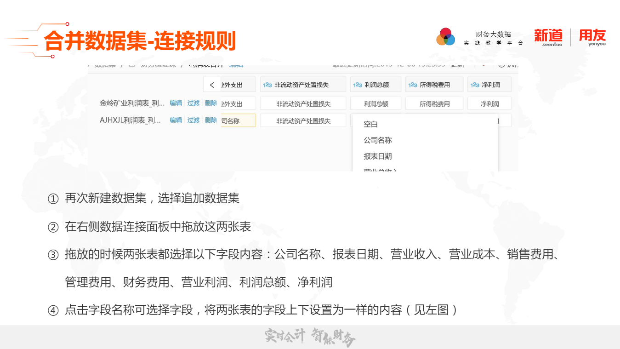Click the left scroll arrow in field header
The image size is (620, 349).
coord(212,85)
